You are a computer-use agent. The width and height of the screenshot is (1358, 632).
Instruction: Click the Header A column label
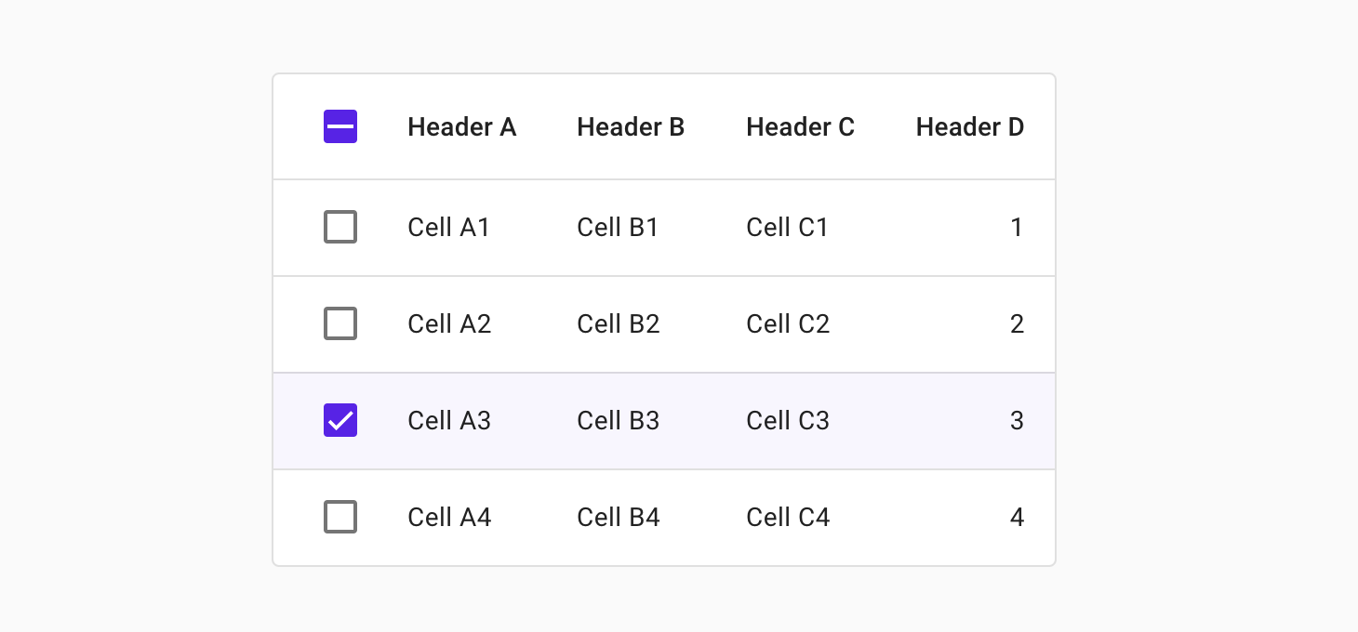point(461,126)
